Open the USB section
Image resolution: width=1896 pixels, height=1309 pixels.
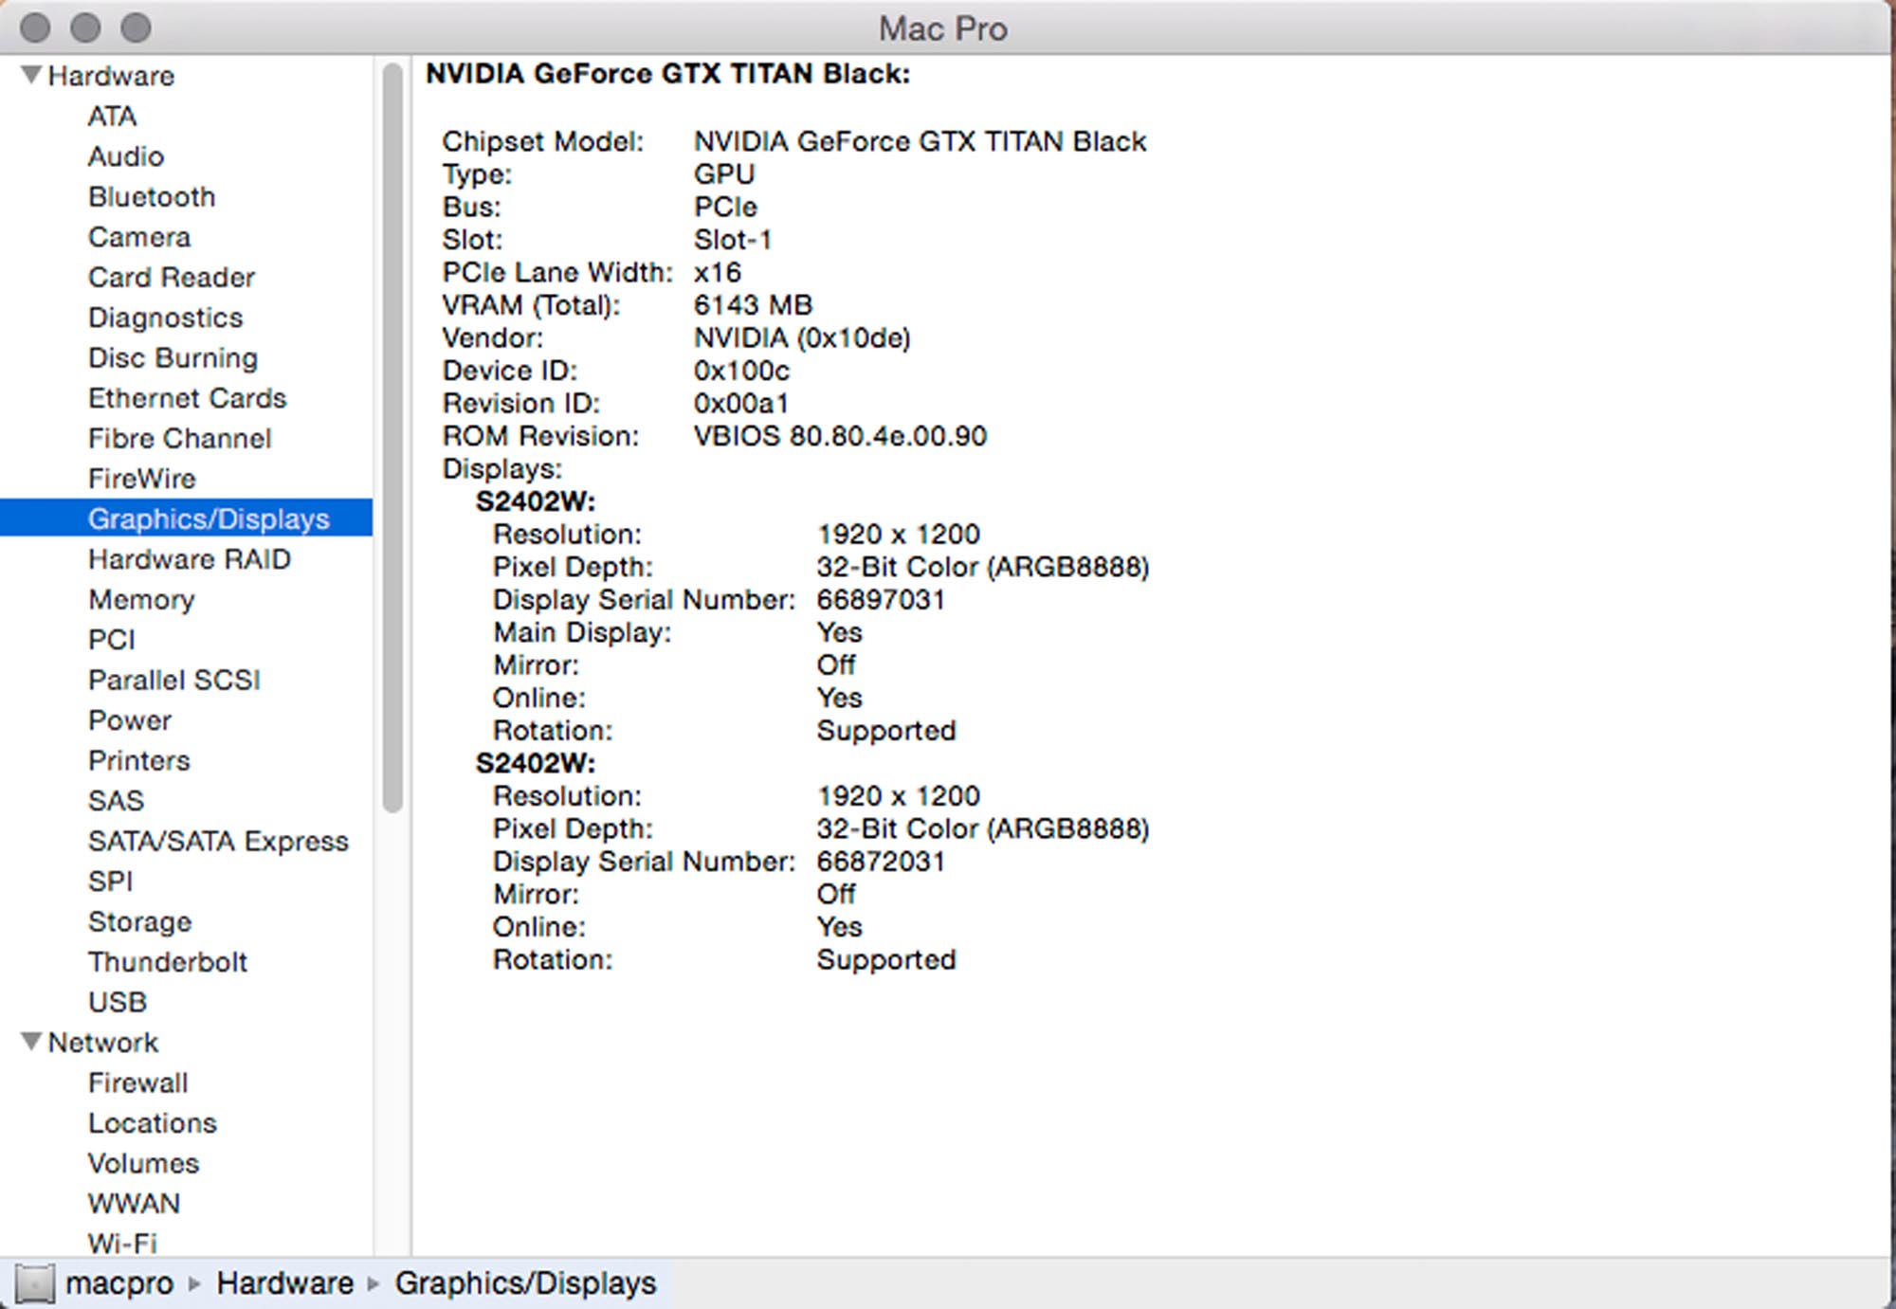(x=118, y=1003)
